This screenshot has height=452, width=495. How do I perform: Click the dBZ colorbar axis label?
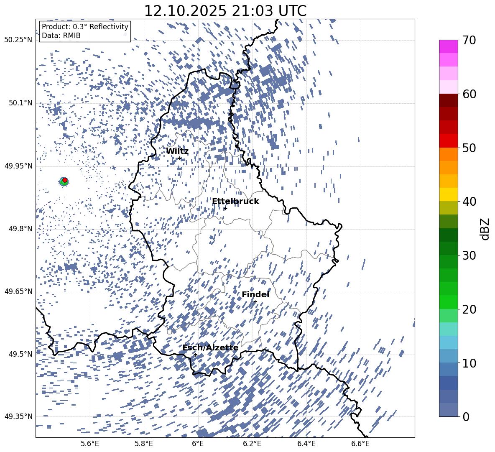(x=485, y=229)
